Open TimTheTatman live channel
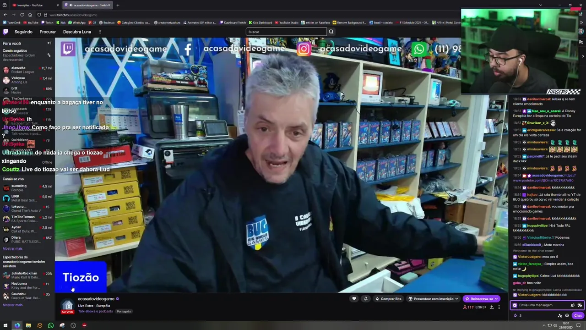The height and width of the screenshot is (330, 586). coord(27,219)
